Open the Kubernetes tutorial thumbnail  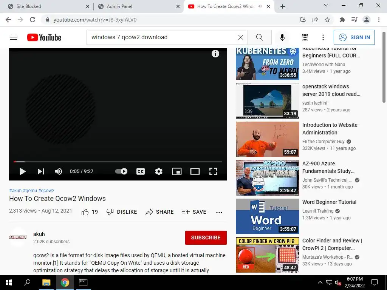pyautogui.click(x=267, y=63)
